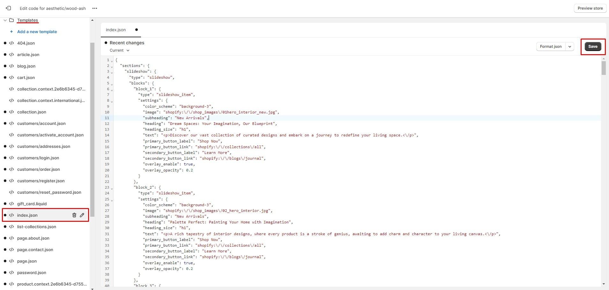Rename index.json using the pencil icon

coord(82,215)
